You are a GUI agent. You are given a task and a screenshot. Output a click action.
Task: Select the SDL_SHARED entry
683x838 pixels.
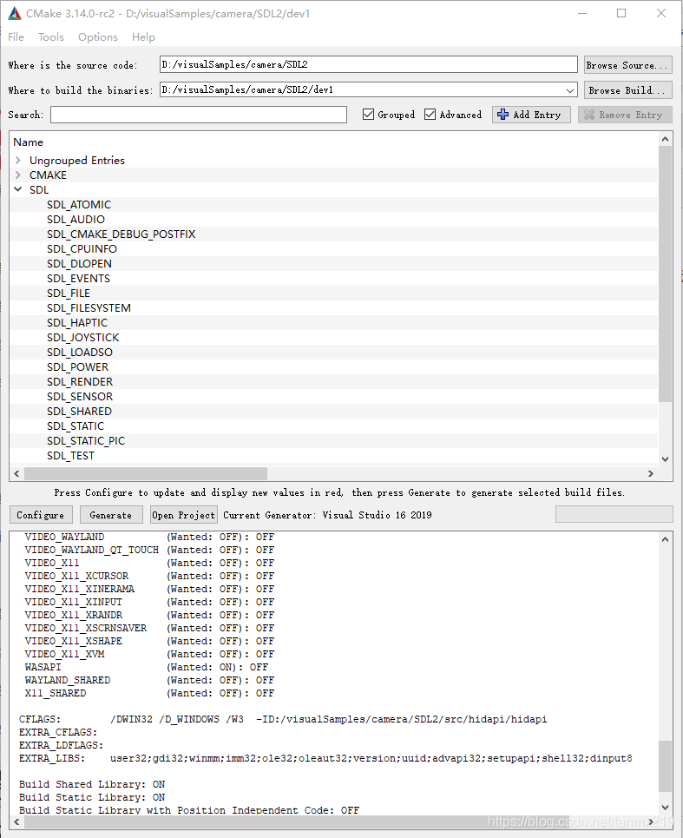pyautogui.click(x=79, y=412)
